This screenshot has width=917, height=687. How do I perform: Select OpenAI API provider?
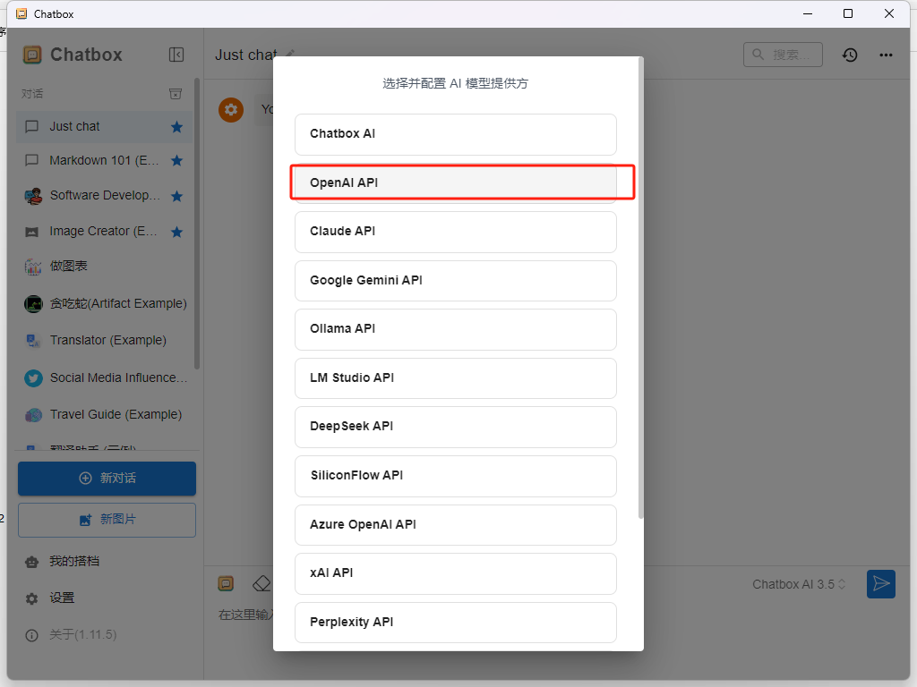coord(456,182)
